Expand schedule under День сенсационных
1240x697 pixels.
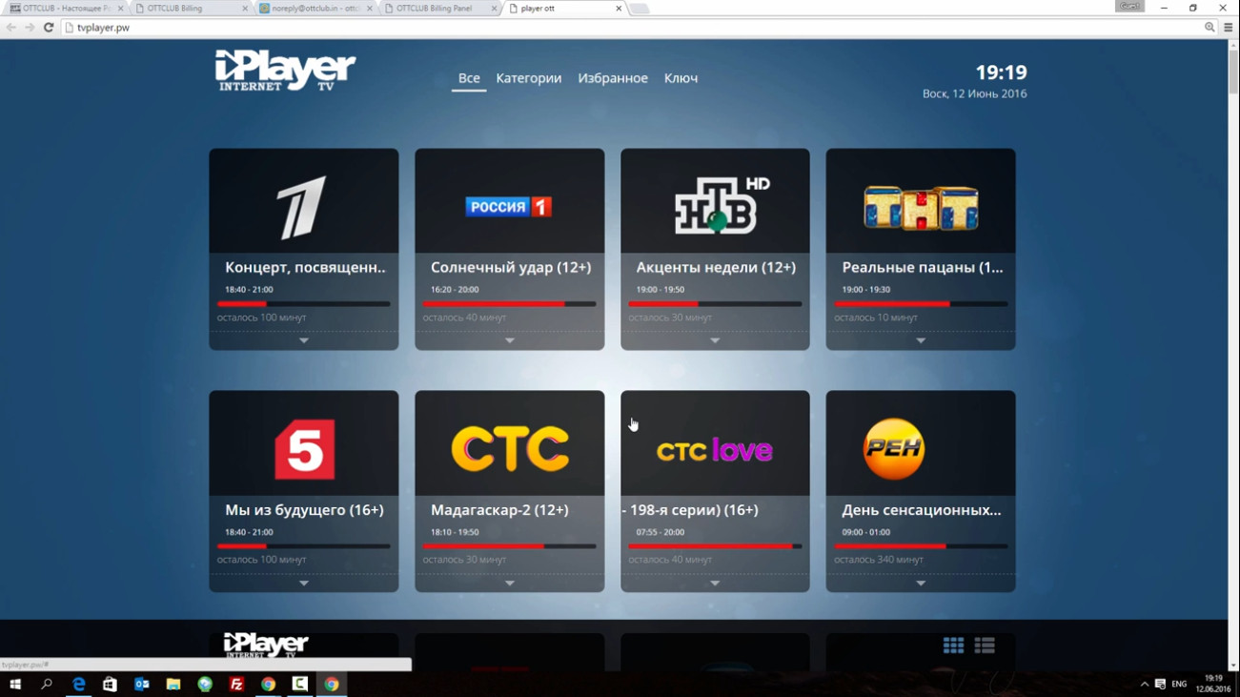(921, 583)
